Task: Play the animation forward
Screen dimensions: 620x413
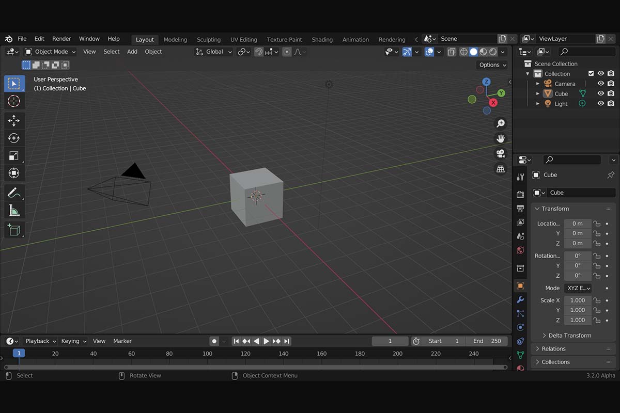Action: pyautogui.click(x=266, y=341)
